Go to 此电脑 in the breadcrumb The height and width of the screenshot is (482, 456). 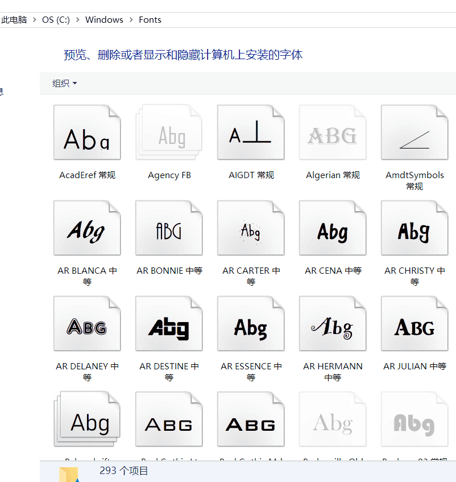(x=14, y=20)
